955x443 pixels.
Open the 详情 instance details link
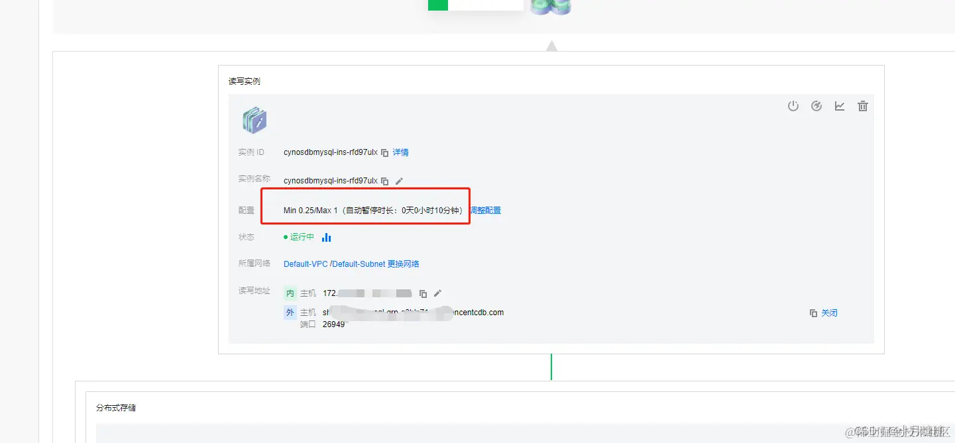coord(401,152)
